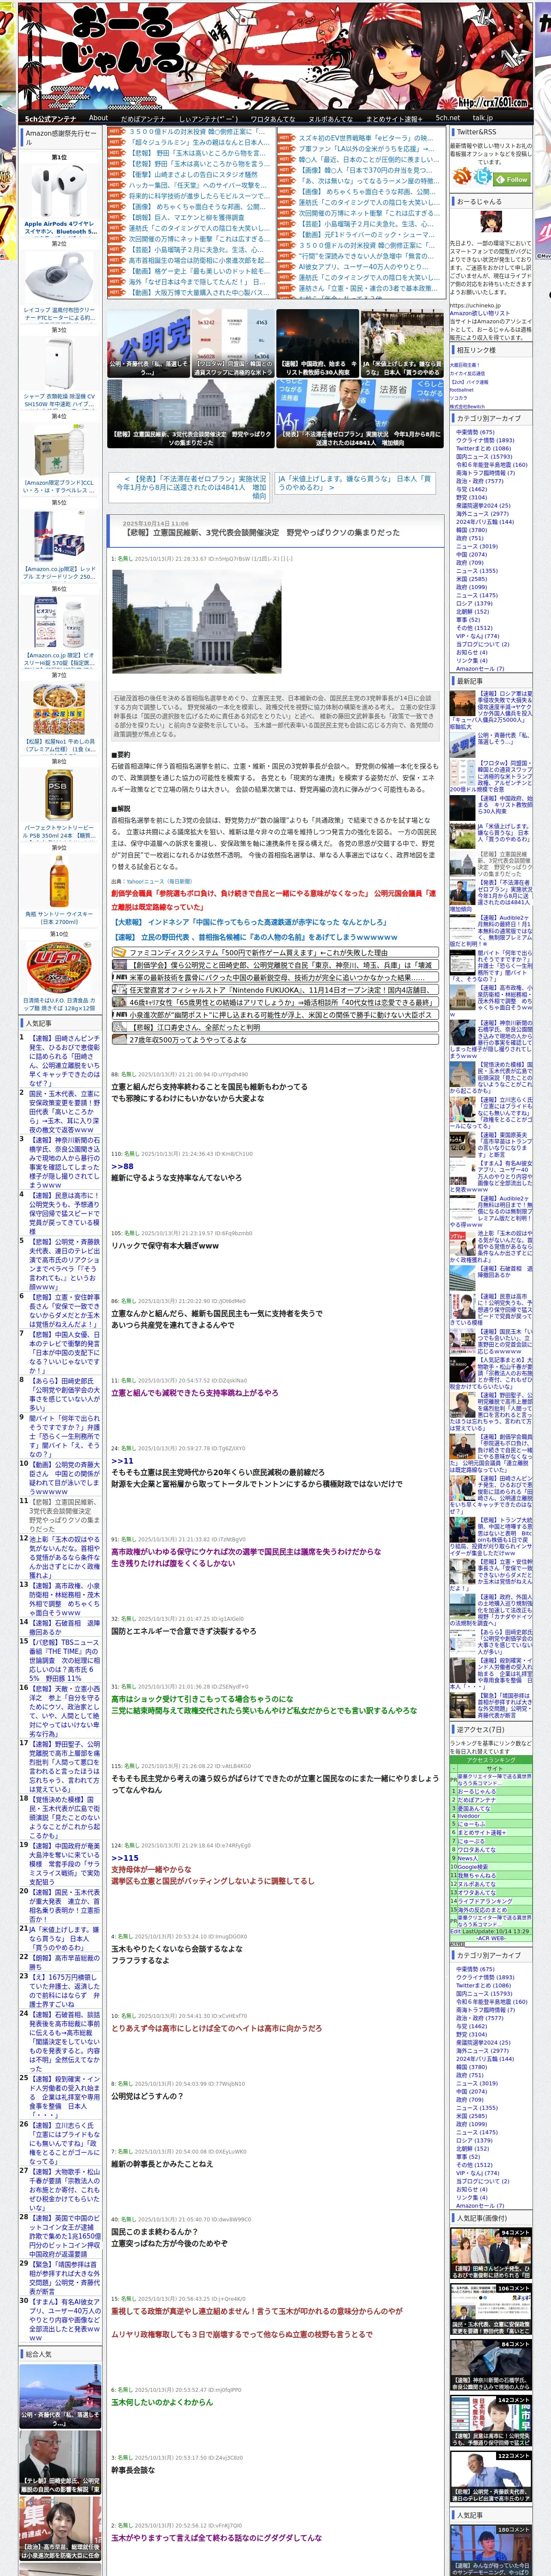The height and width of the screenshot is (2576, 551).
Task: Follow the >>11 reply anchor
Action: point(122,1460)
